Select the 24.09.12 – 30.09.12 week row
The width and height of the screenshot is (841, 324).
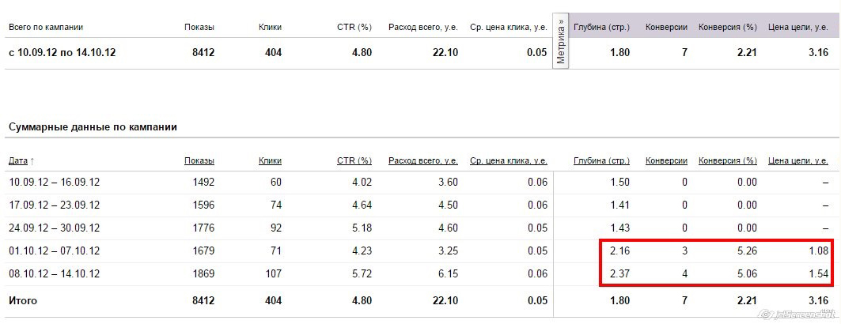click(x=55, y=228)
